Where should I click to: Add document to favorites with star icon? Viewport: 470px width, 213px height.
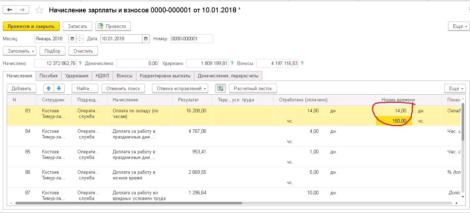39,10
